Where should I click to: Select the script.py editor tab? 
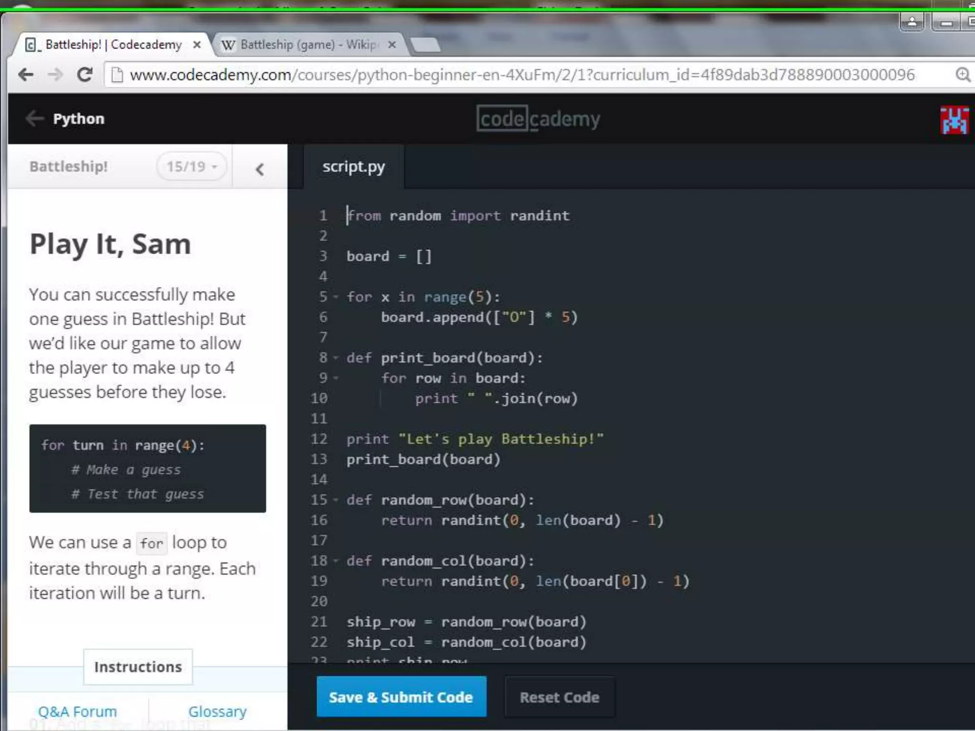[x=353, y=167]
